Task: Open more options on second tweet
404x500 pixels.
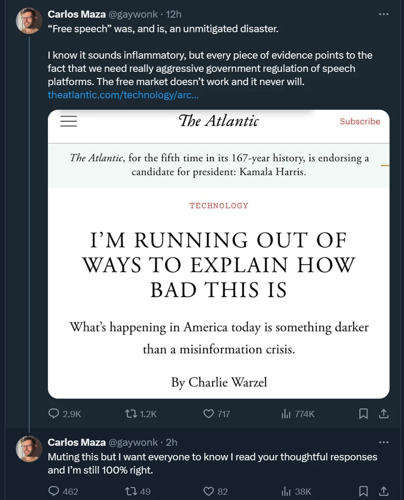Action: click(x=384, y=442)
